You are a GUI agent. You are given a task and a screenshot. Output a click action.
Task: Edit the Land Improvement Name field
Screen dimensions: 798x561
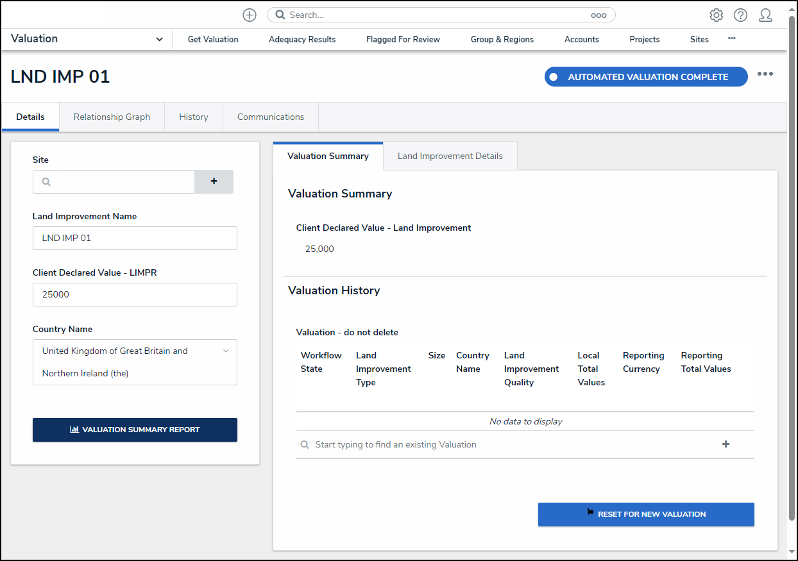coord(135,238)
